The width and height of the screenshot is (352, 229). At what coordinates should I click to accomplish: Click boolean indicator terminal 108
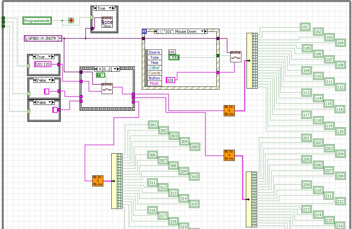click(x=340, y=65)
